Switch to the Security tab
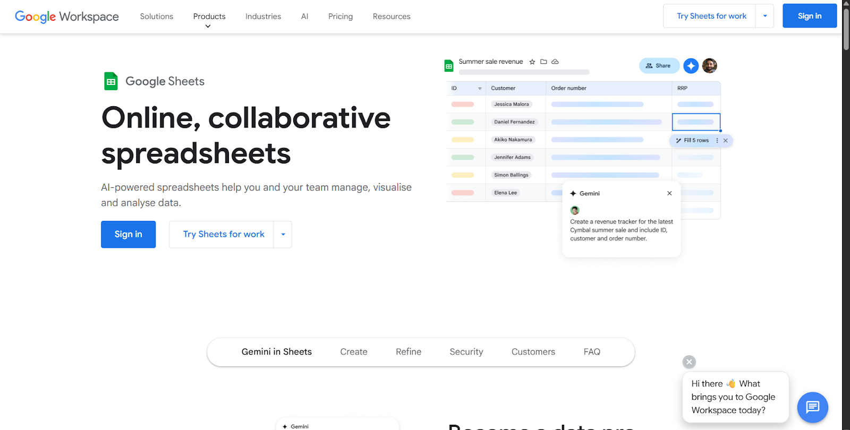The height and width of the screenshot is (430, 850). (x=466, y=352)
